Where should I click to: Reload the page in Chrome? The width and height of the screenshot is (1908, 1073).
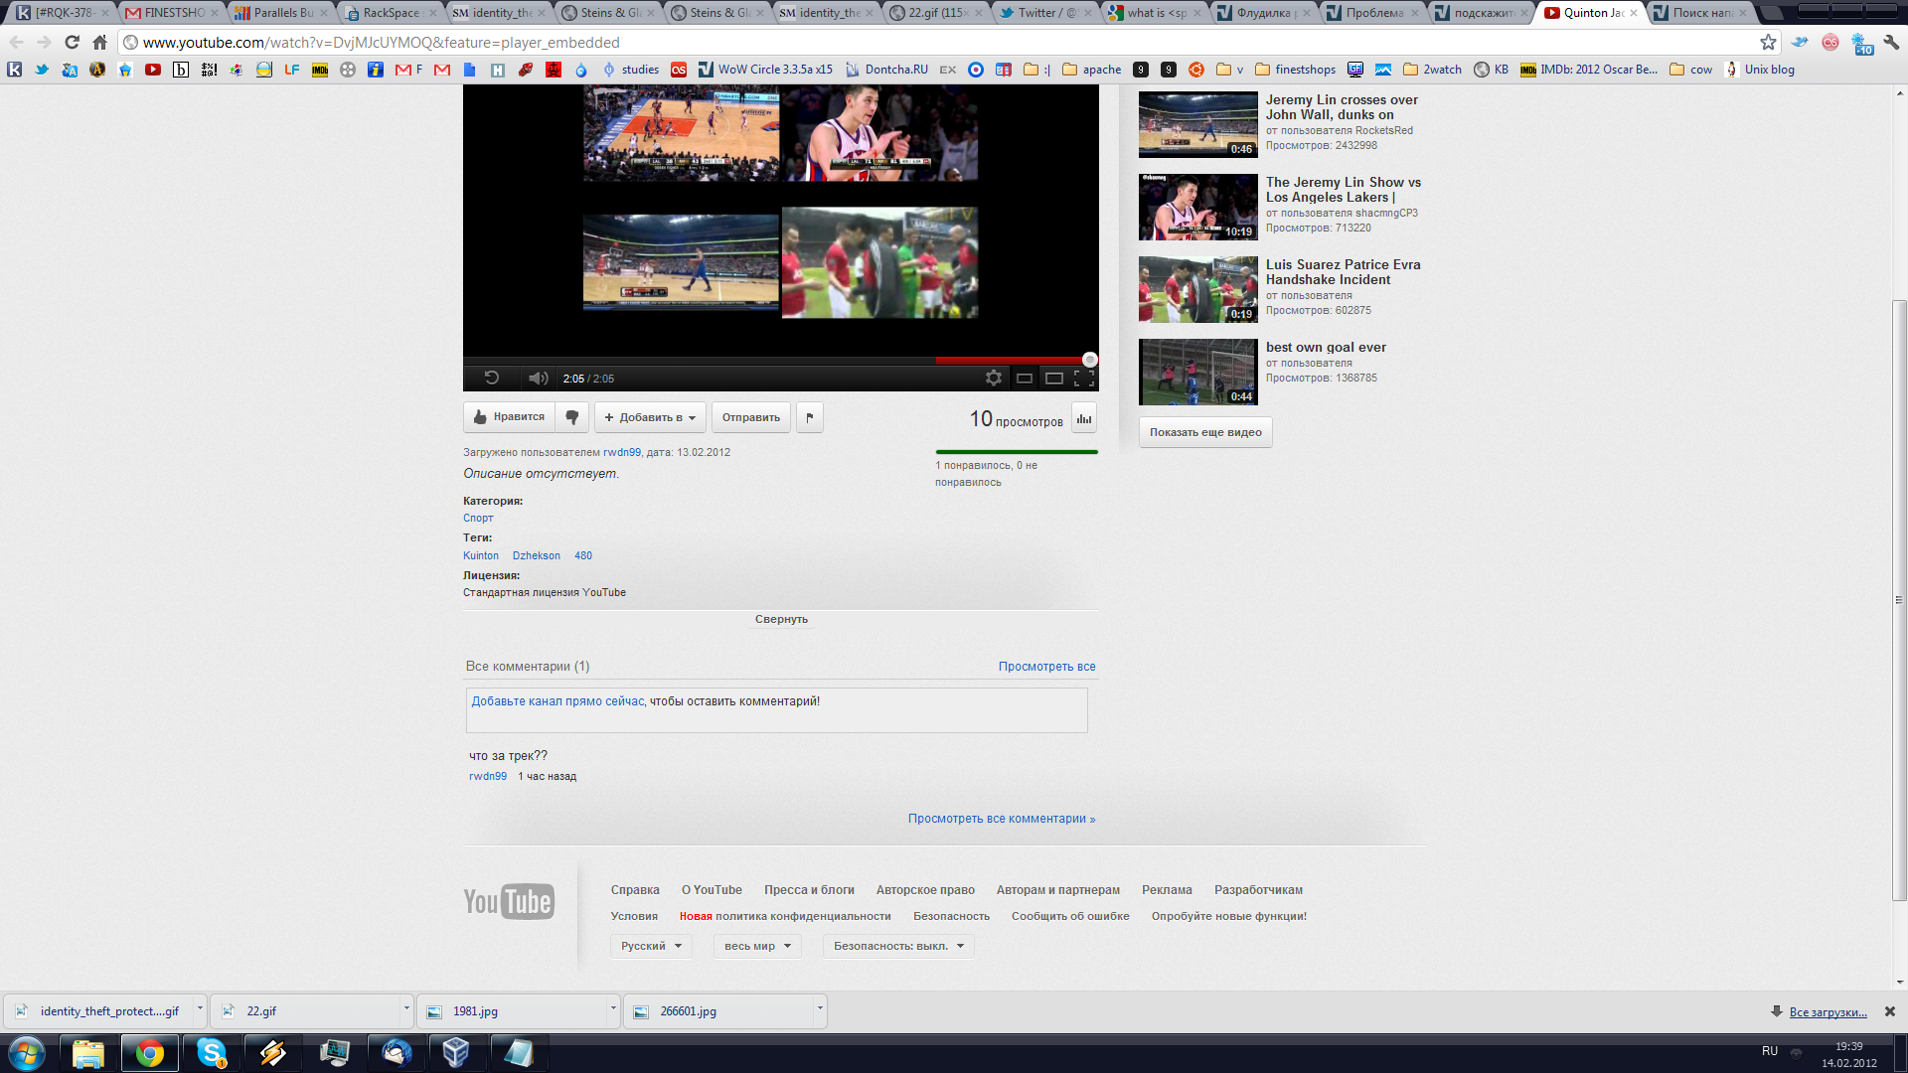coord(72,42)
